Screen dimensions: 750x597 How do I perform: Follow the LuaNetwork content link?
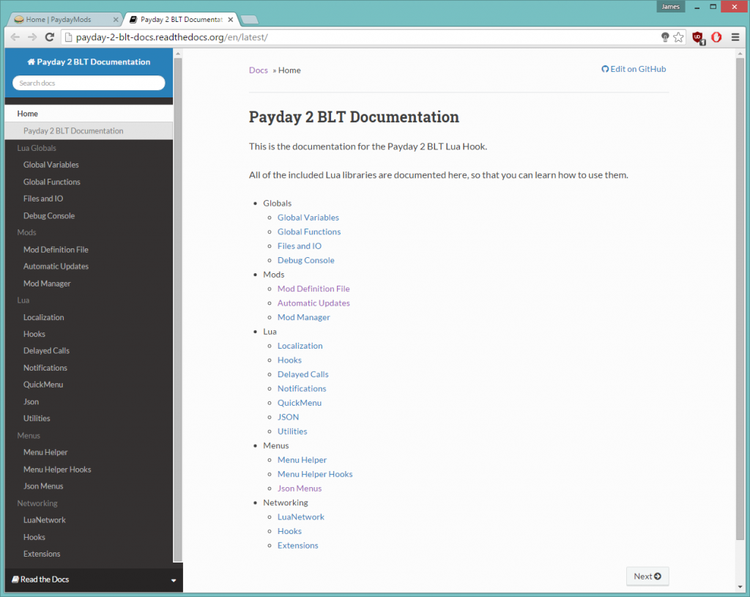(x=301, y=517)
